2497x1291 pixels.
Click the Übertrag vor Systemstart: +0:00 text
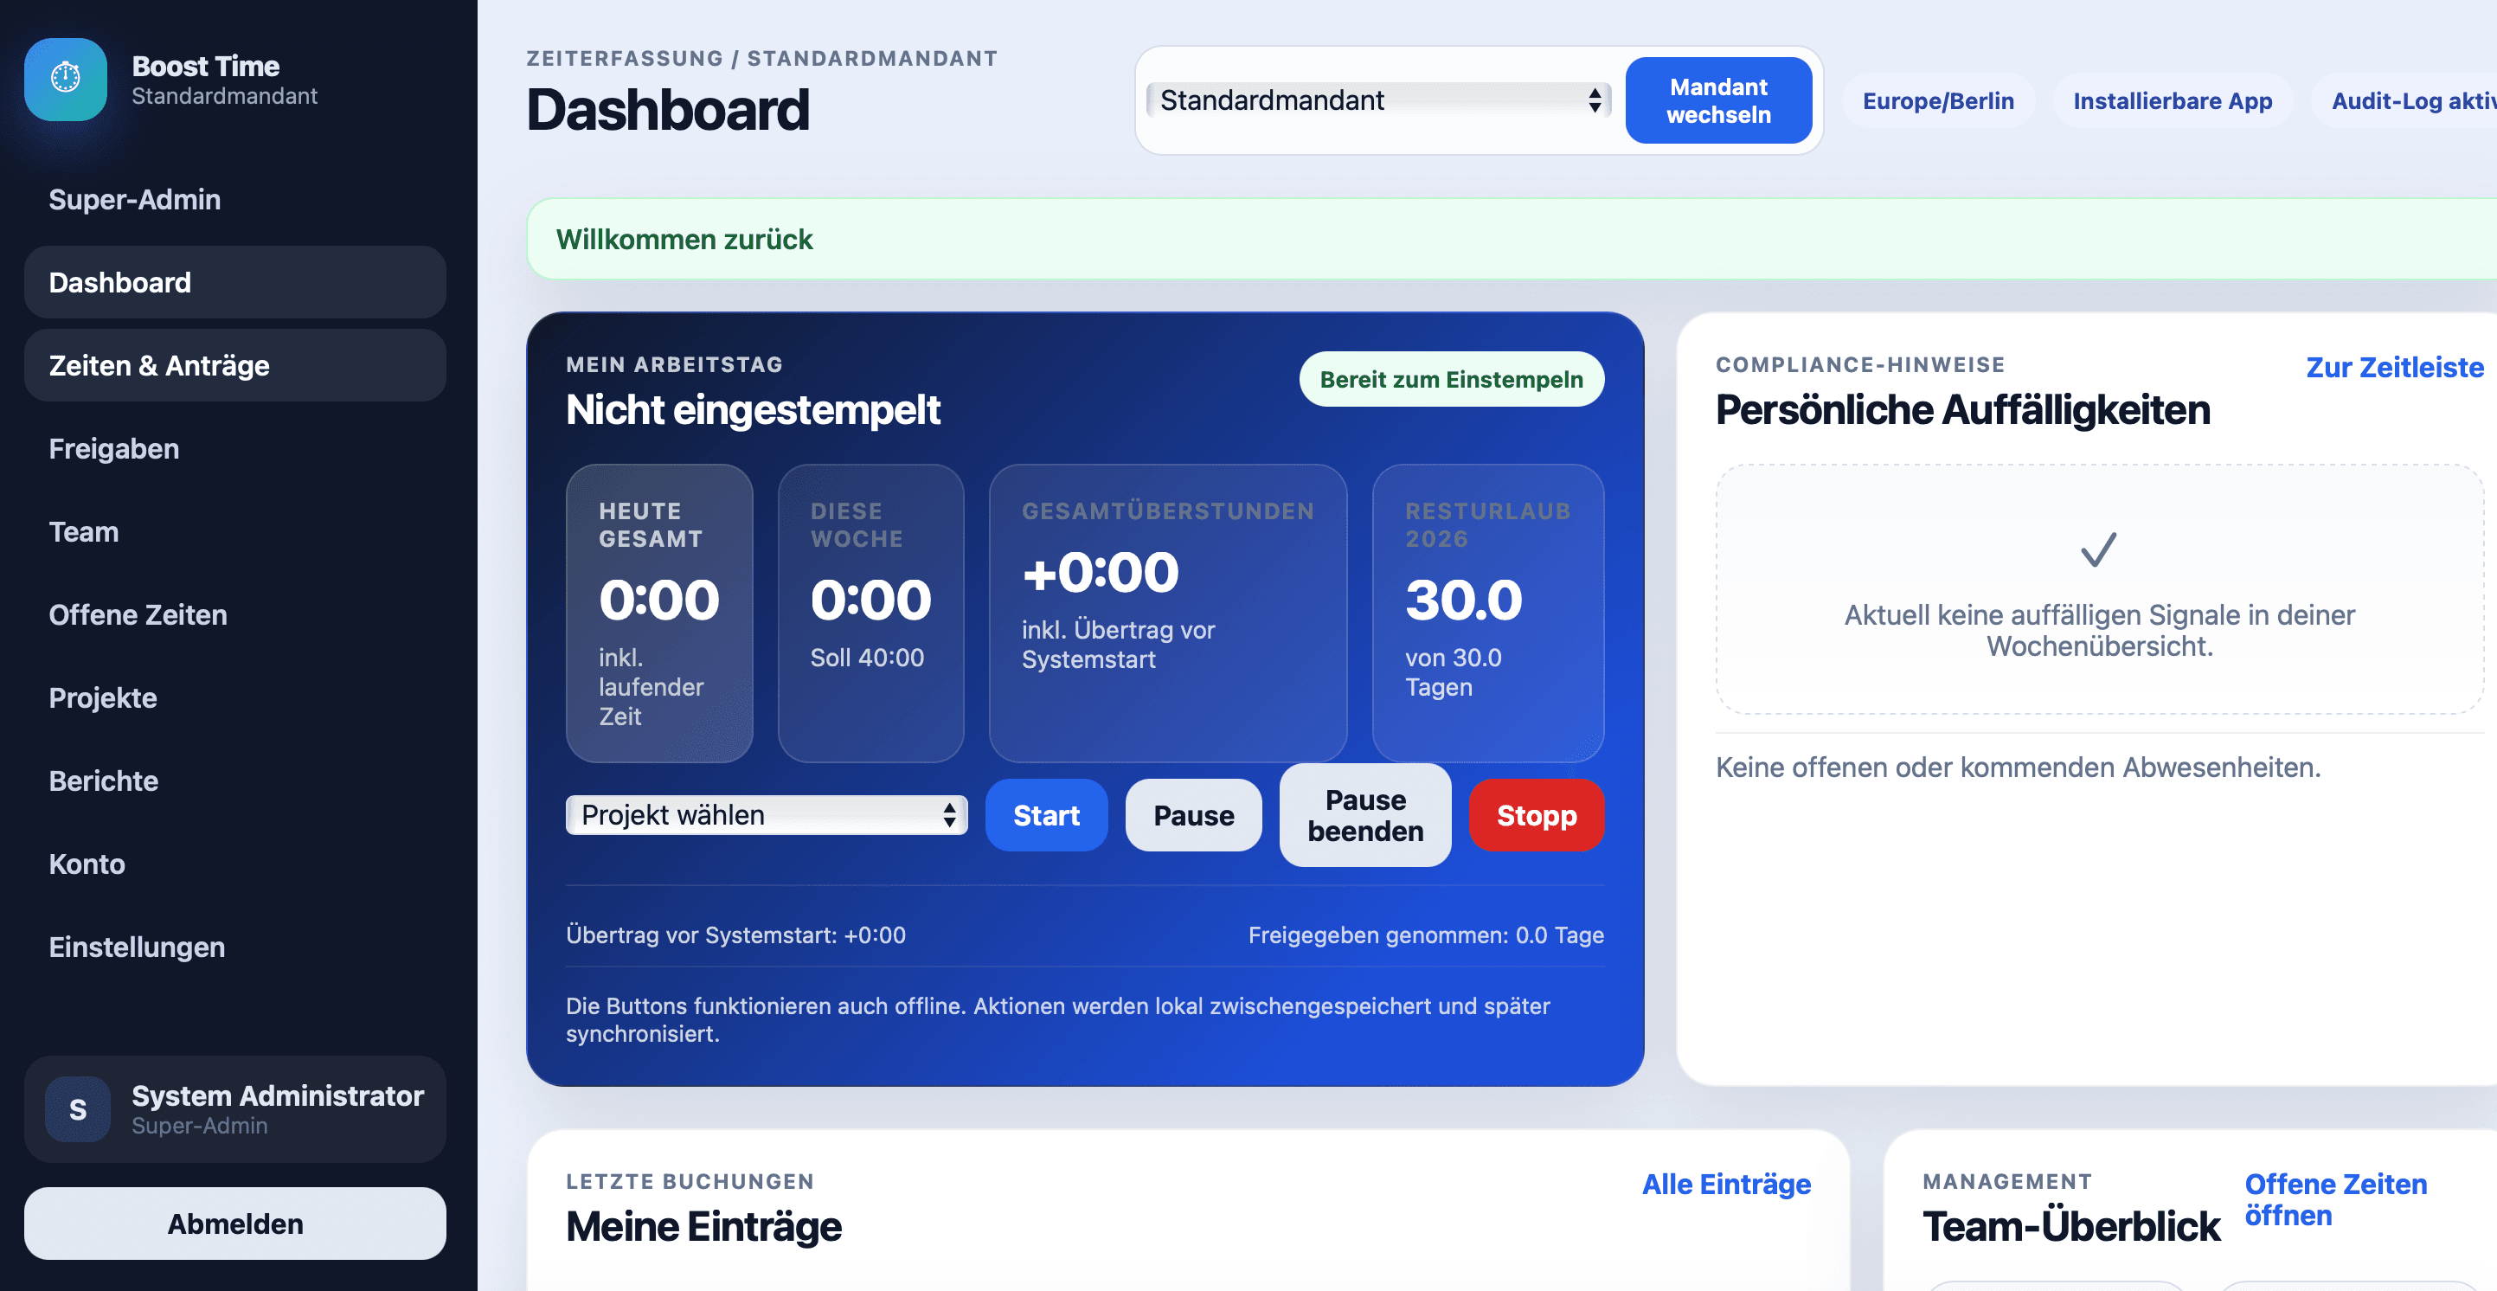pos(735,935)
